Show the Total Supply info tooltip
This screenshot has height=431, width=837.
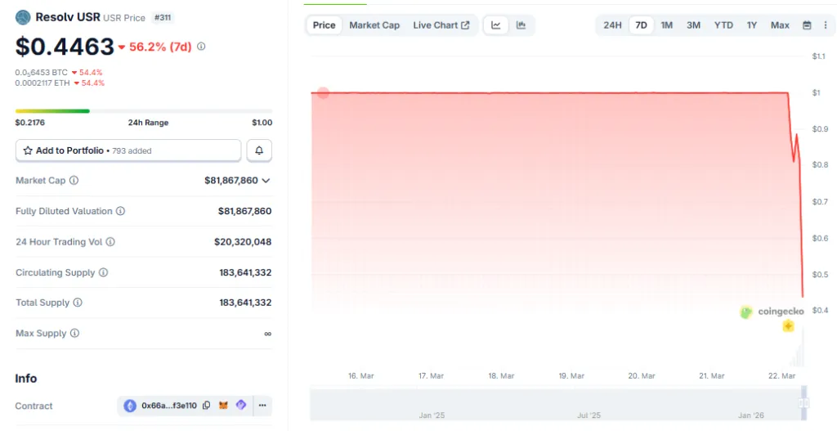click(78, 303)
